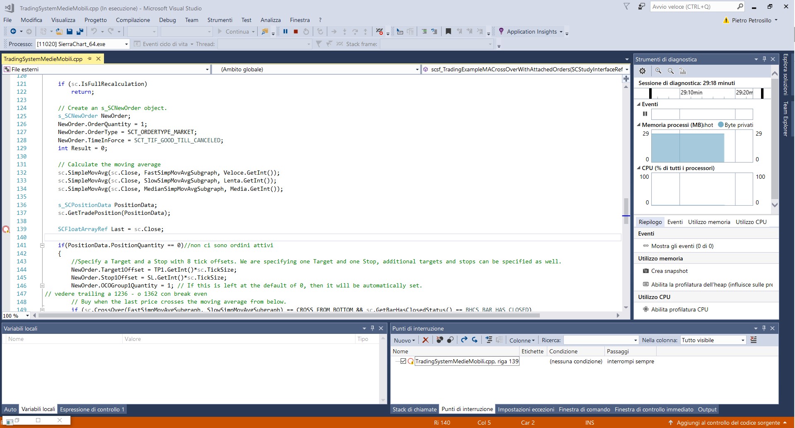Viewport: 795px width, 428px height.
Task: Click Abilita profilatura CPU link
Action: pos(679,309)
